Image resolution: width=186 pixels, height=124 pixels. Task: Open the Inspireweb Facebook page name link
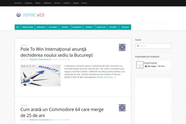(150, 63)
